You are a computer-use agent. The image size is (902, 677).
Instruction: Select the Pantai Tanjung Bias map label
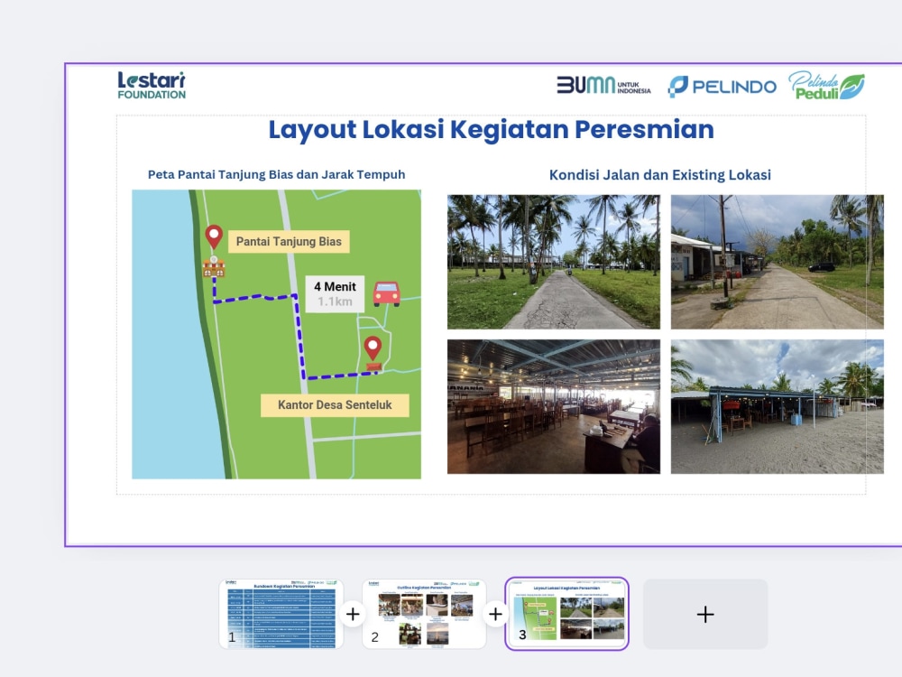[289, 242]
